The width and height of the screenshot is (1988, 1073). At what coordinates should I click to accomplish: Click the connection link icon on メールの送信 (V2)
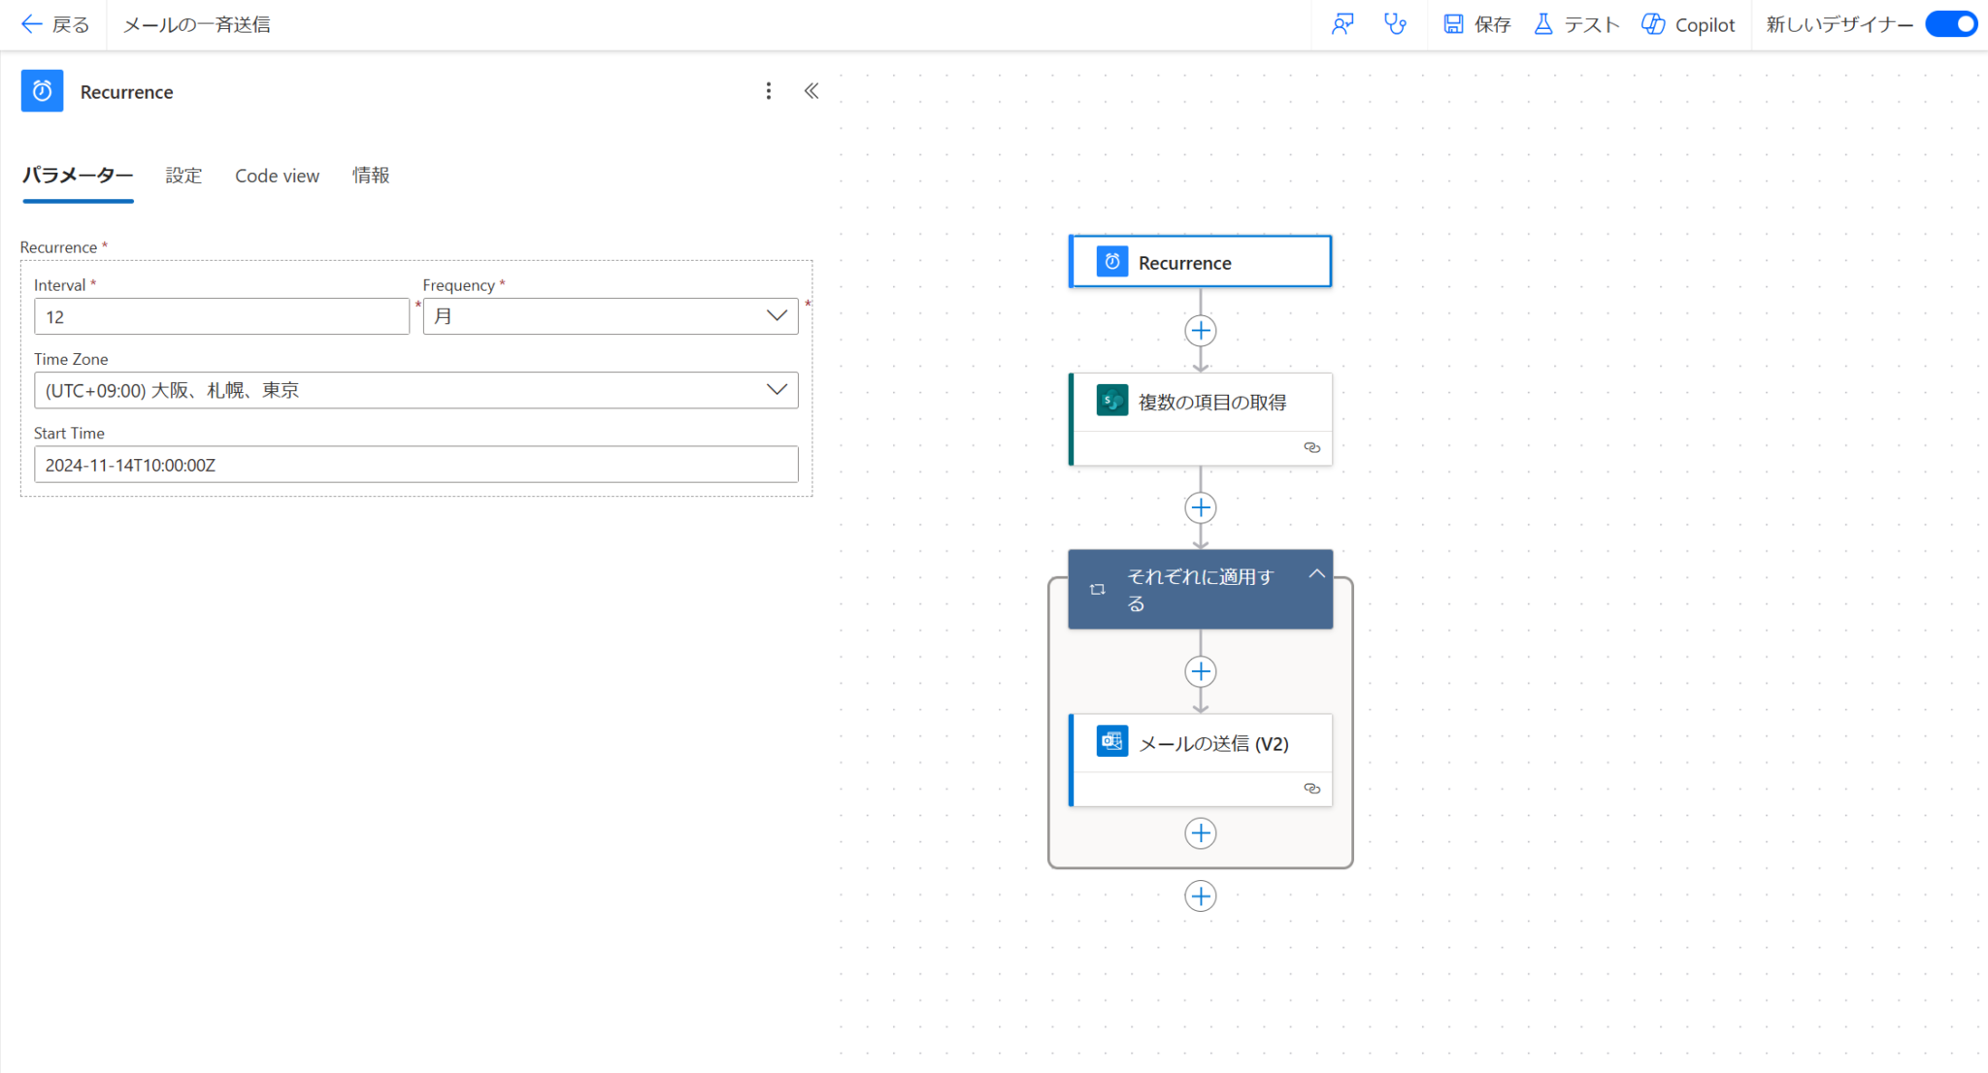coord(1311,789)
